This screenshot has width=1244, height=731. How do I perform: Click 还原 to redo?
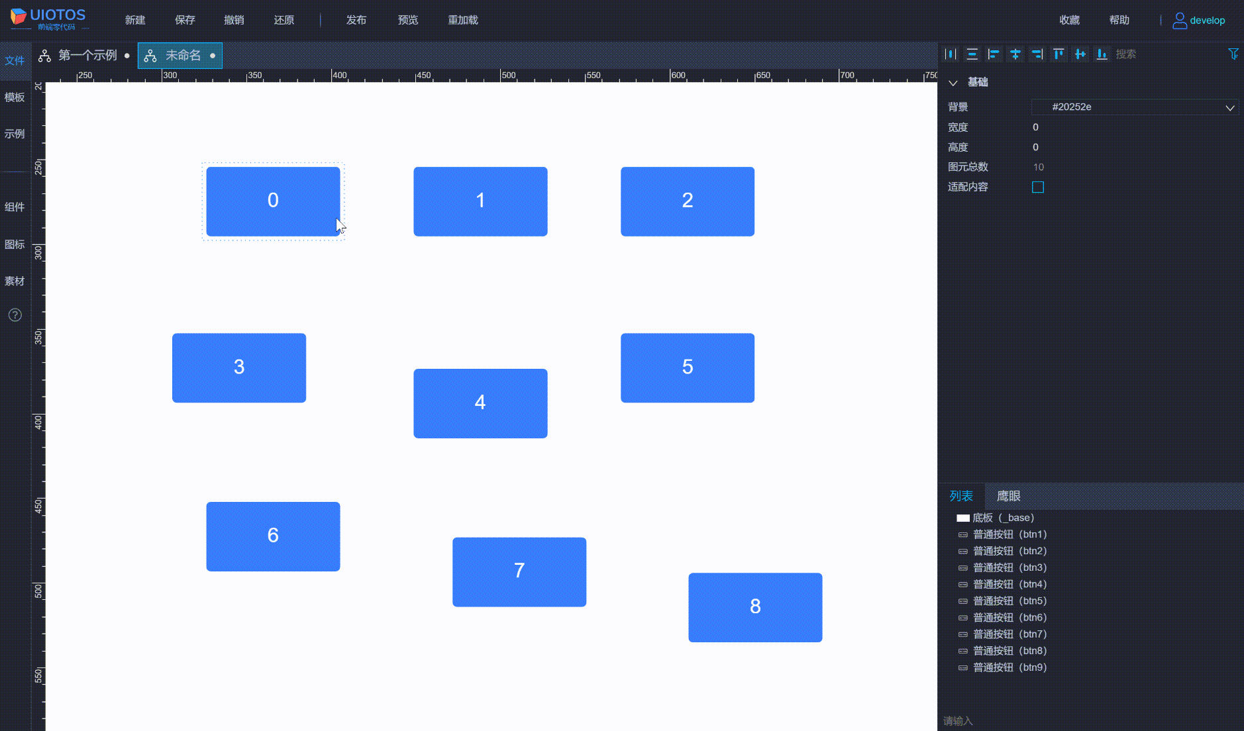284,21
